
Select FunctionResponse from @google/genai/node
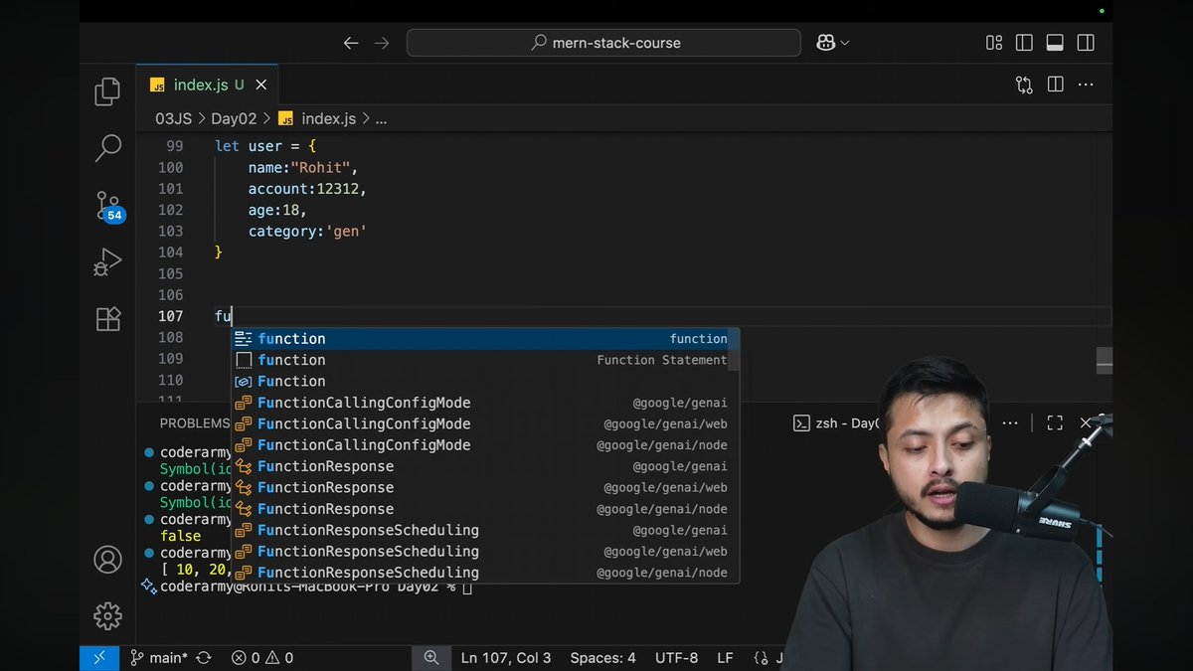pos(485,509)
